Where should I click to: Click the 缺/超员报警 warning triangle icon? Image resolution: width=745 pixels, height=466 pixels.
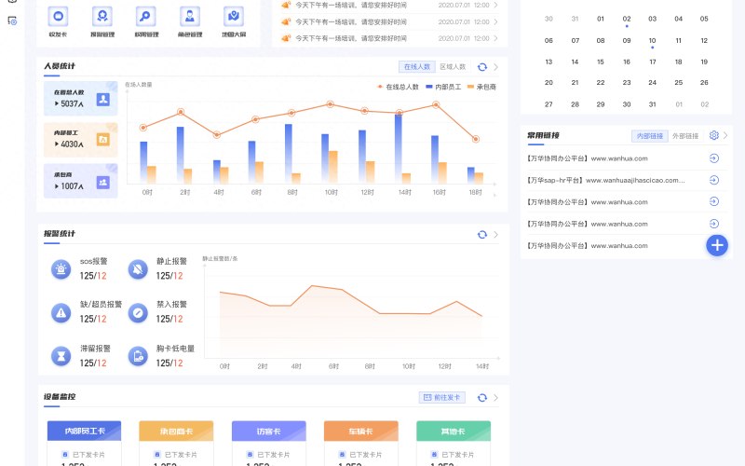pos(61,313)
